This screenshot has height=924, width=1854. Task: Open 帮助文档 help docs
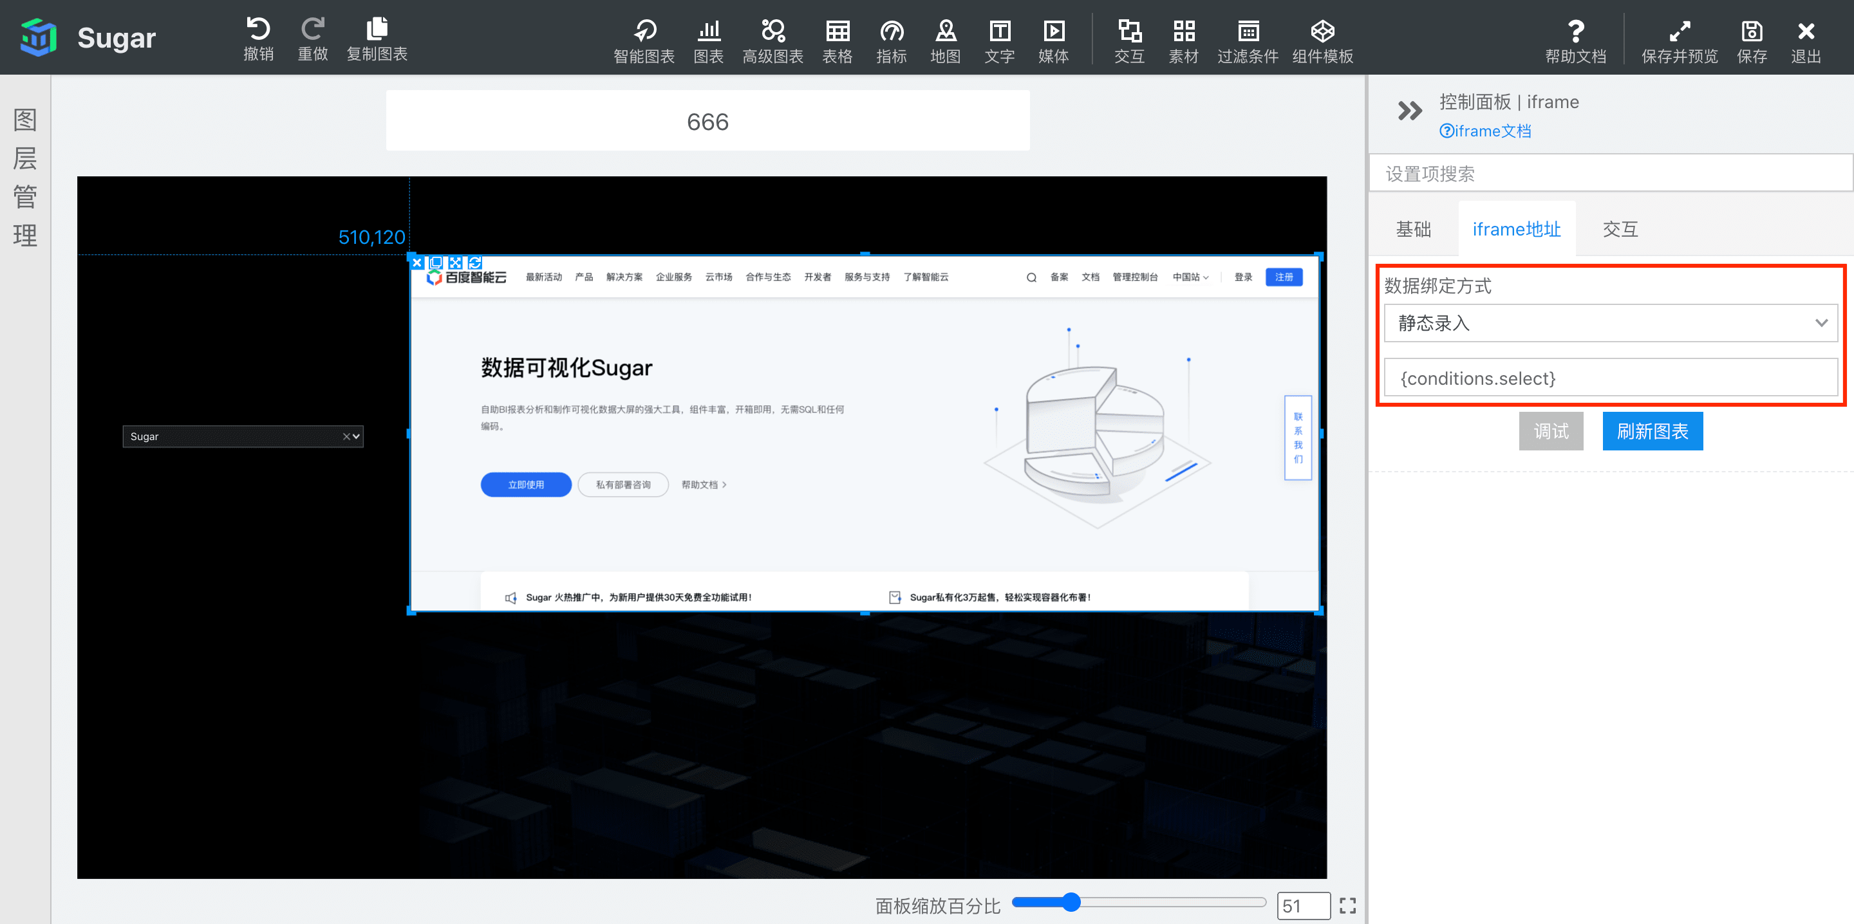pyautogui.click(x=1575, y=41)
